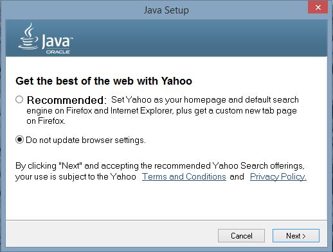This screenshot has height=252, width=333.
Task: Click the empty white area below the disclaimer
Action: coord(166,201)
